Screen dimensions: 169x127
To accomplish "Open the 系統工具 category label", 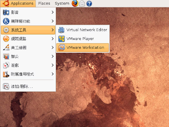I will point(18,30).
